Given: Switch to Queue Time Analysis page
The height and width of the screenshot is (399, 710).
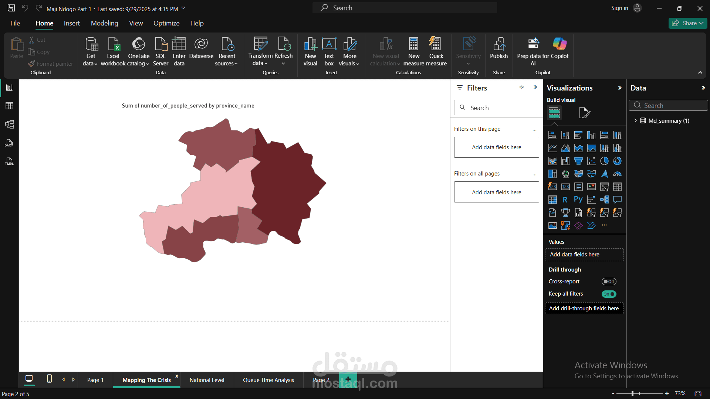Looking at the screenshot, I should click(268, 380).
